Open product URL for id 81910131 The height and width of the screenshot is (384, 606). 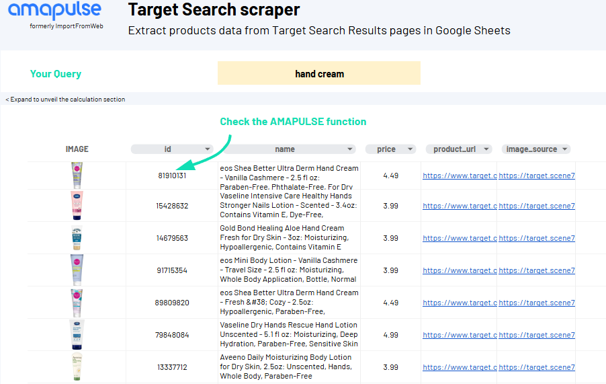(x=460, y=176)
